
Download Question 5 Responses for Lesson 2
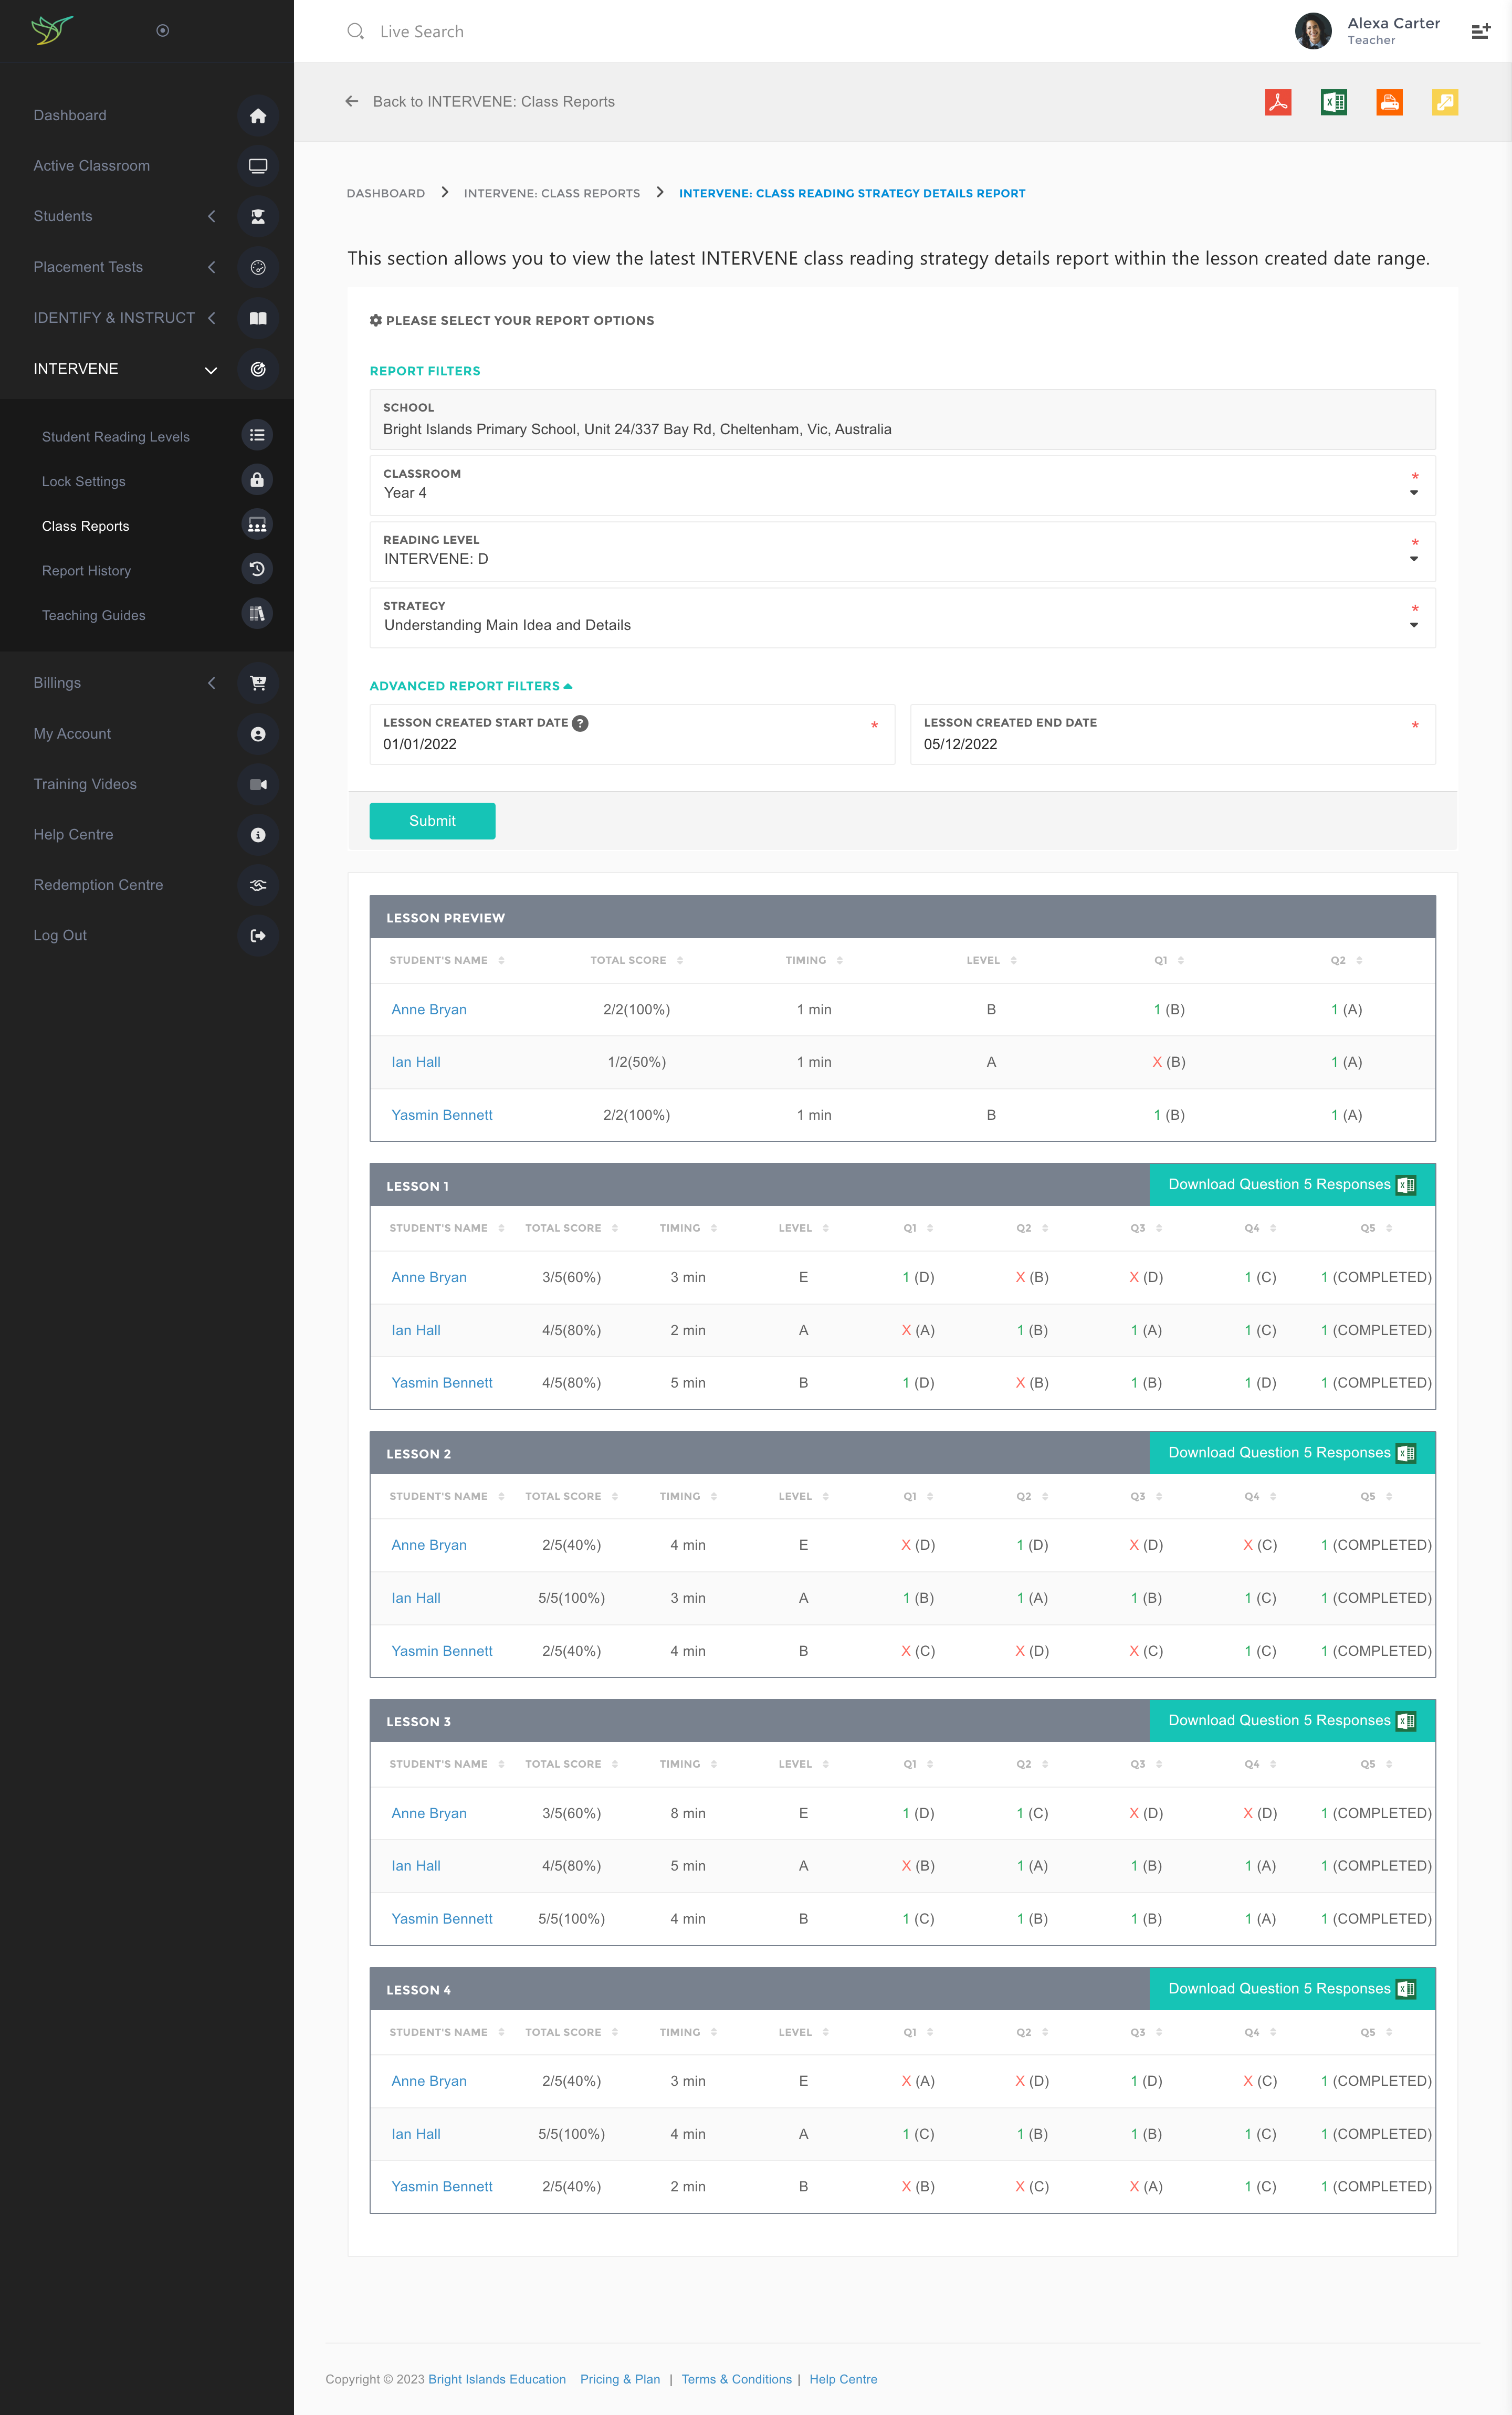click(1291, 1452)
